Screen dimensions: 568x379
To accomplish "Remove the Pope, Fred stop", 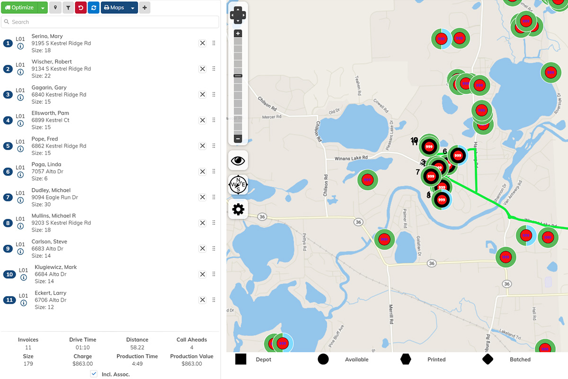I will (x=203, y=146).
